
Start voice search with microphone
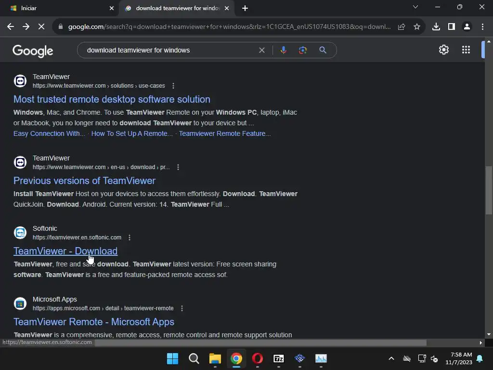pyautogui.click(x=284, y=50)
